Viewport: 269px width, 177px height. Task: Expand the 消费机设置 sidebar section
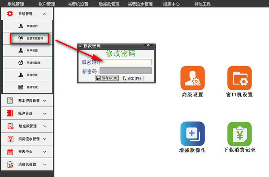point(27,164)
